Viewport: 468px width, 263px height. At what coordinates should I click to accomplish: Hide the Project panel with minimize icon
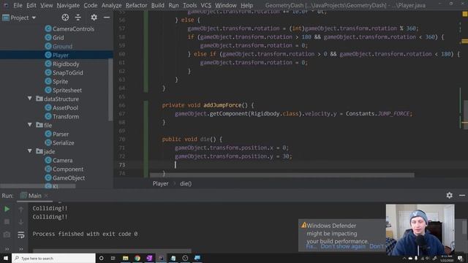coord(107,18)
